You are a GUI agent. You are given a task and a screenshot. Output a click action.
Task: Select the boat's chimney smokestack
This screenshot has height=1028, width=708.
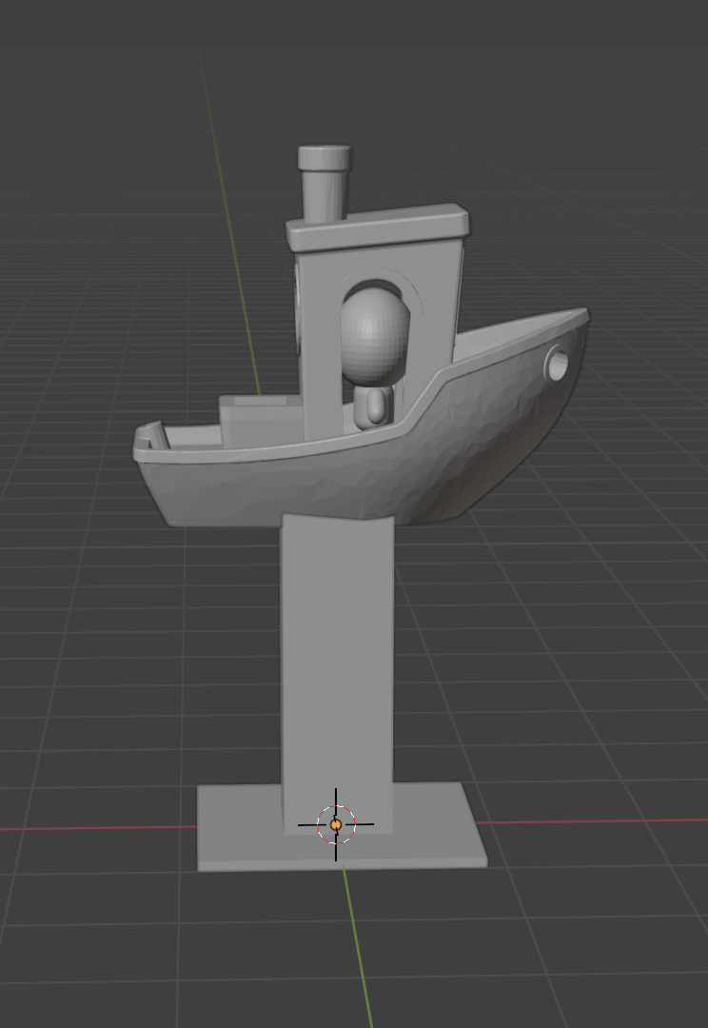point(324,185)
